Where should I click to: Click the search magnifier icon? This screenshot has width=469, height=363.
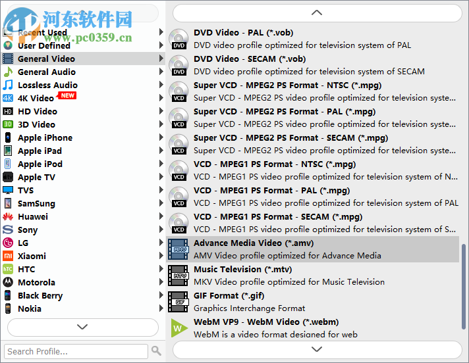(x=156, y=351)
